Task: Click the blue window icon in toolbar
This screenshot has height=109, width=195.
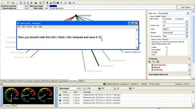Action: coord(54,3)
